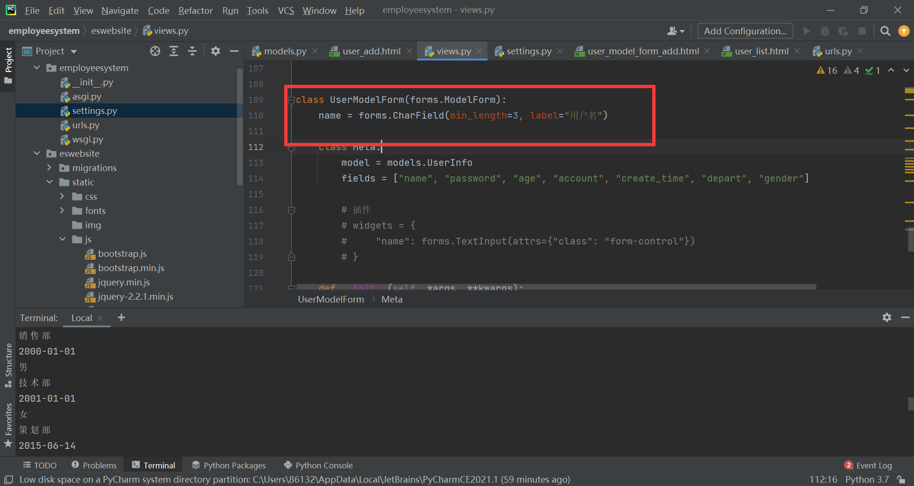
Task: Click the Collapse All icon in Project panel
Action: pos(192,51)
